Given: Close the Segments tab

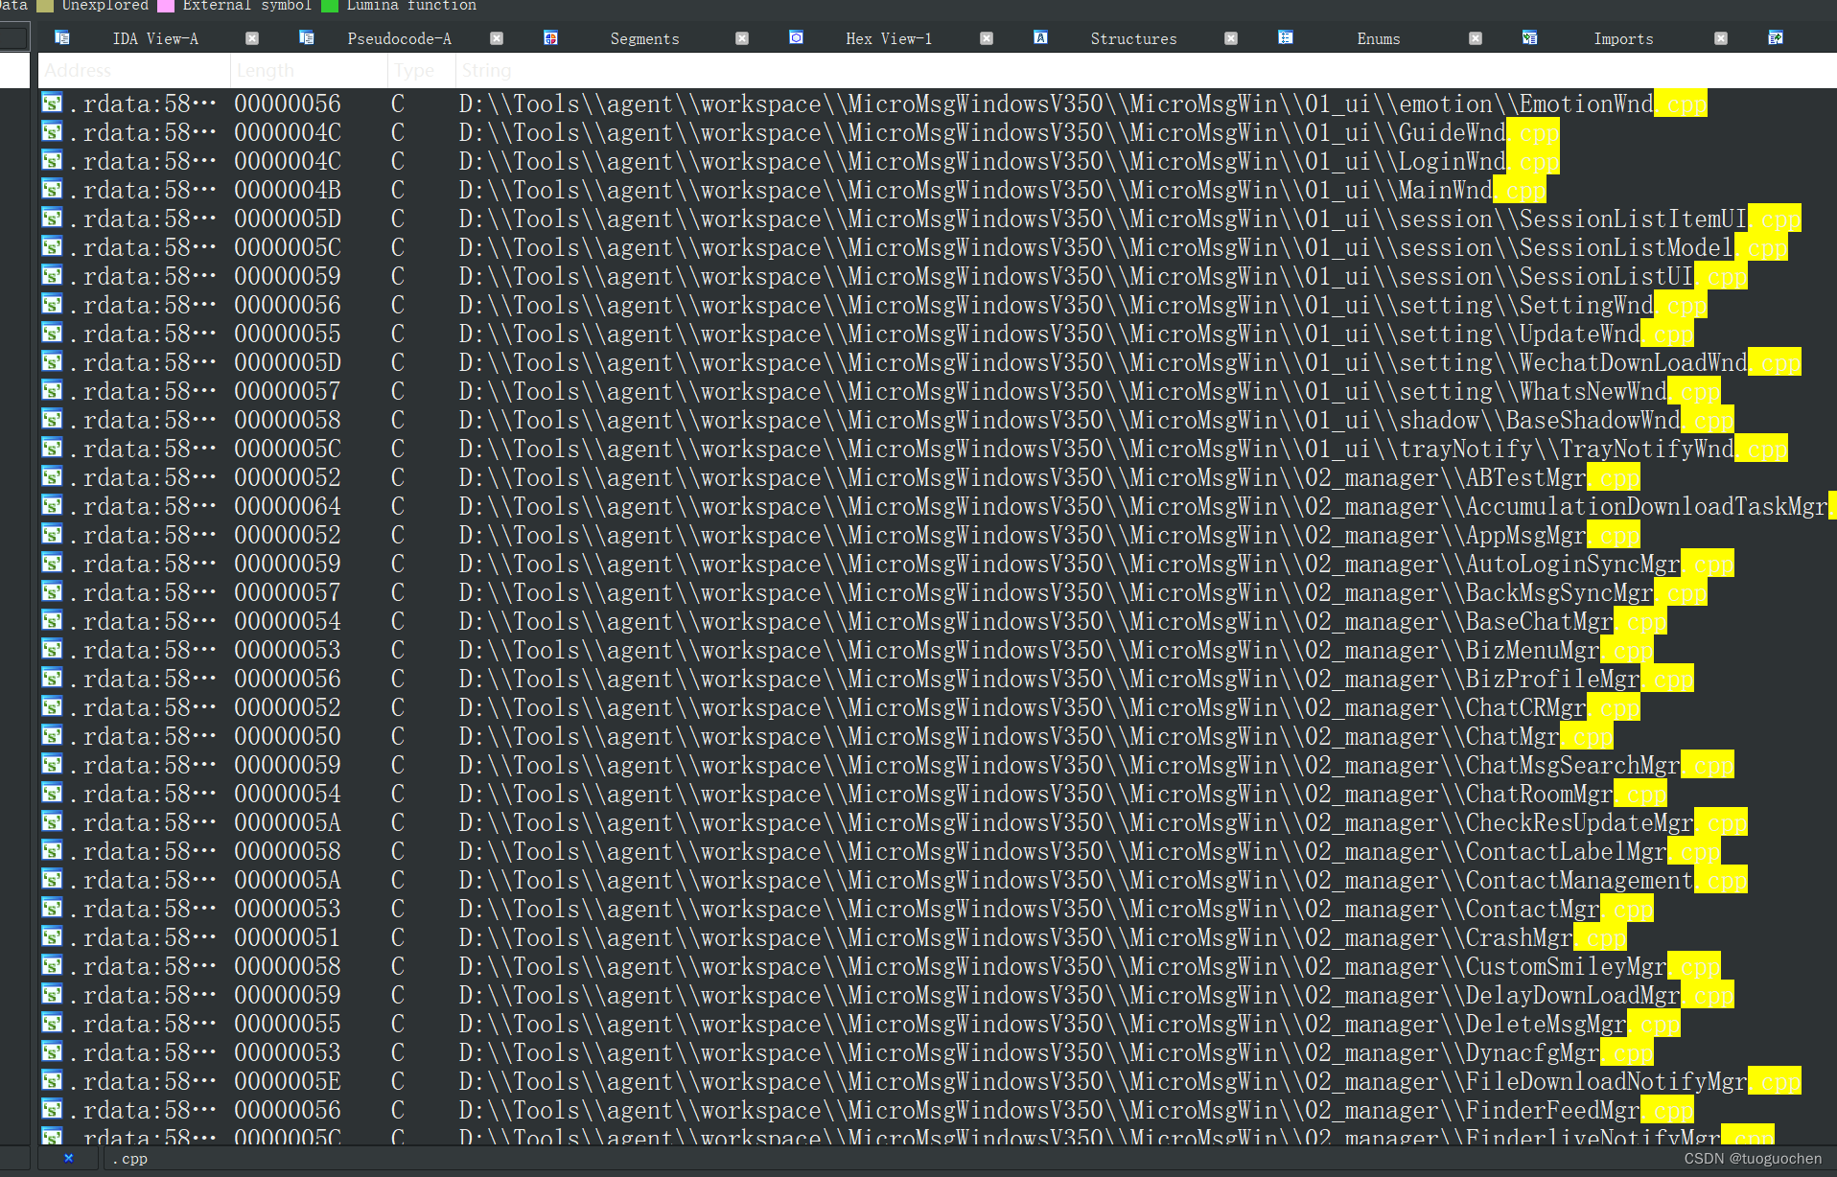Looking at the screenshot, I should click(742, 38).
